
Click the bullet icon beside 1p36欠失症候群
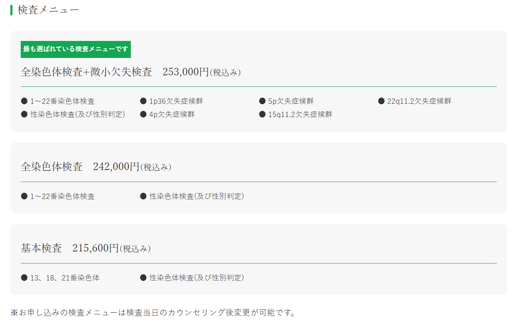143,101
